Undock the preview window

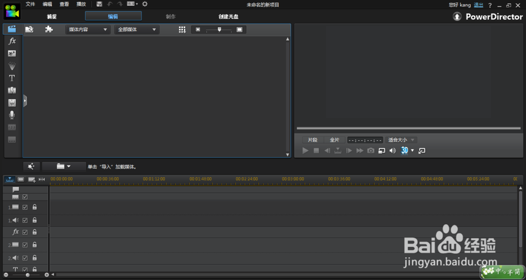[x=422, y=151]
